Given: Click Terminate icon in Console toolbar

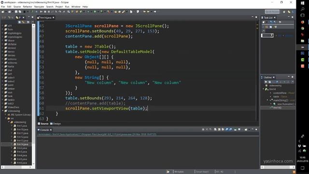Looking at the screenshot, I should coord(203,130).
